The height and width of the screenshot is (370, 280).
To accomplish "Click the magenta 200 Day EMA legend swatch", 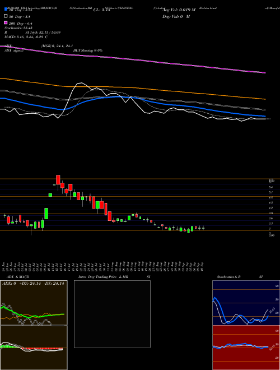I will point(6,22).
